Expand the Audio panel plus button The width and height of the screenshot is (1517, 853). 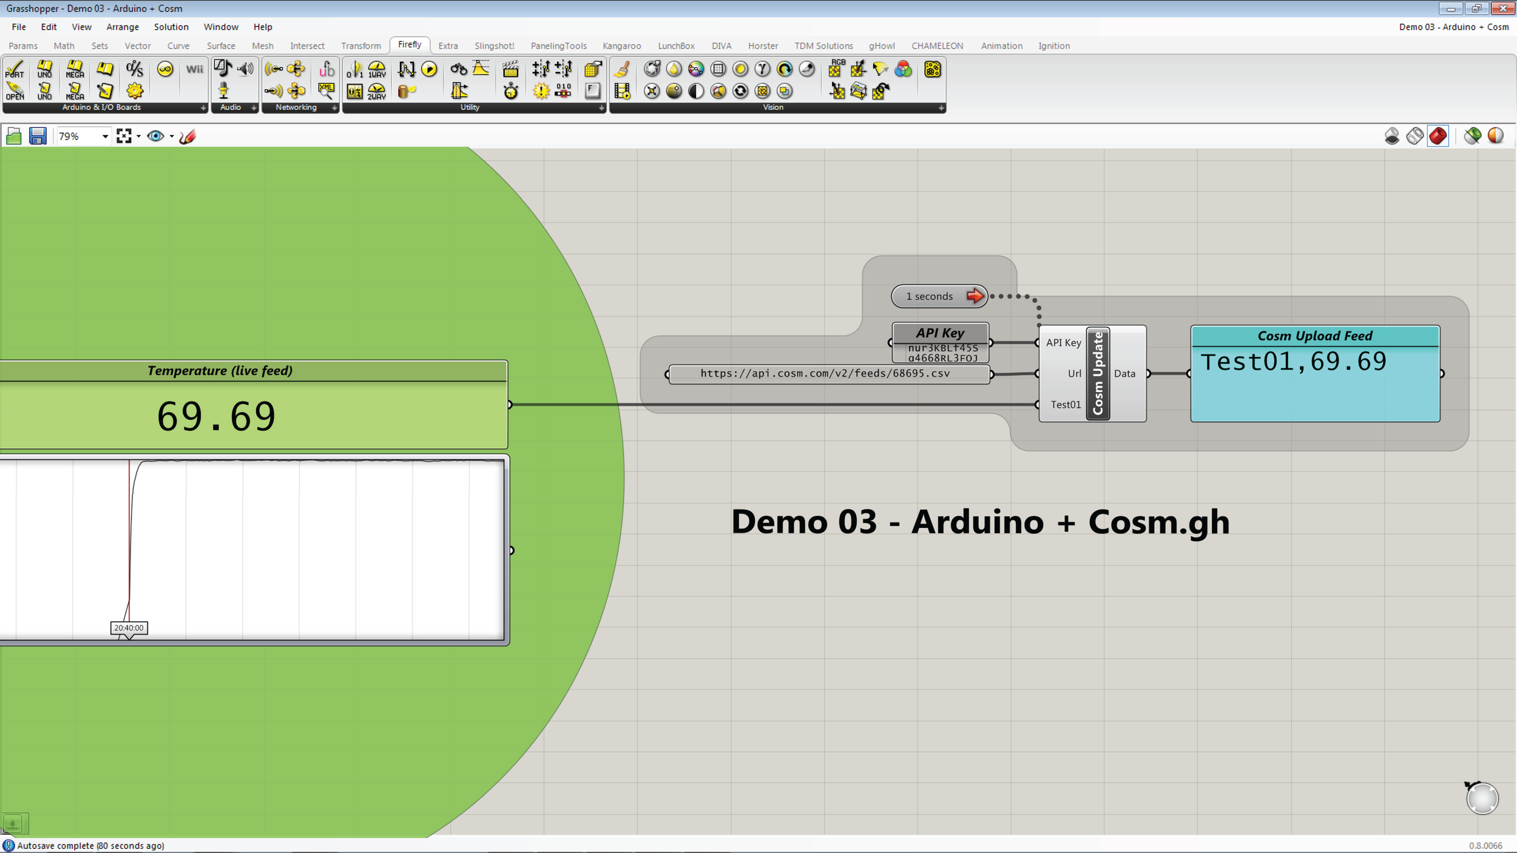(x=254, y=108)
